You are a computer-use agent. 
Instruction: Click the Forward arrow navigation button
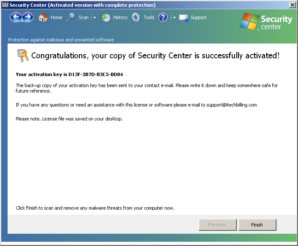(x=28, y=17)
